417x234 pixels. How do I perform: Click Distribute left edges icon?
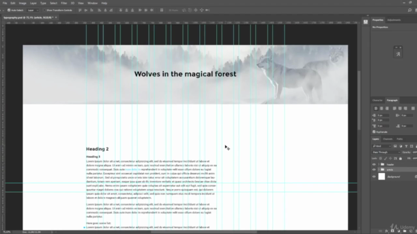[x=140, y=10]
